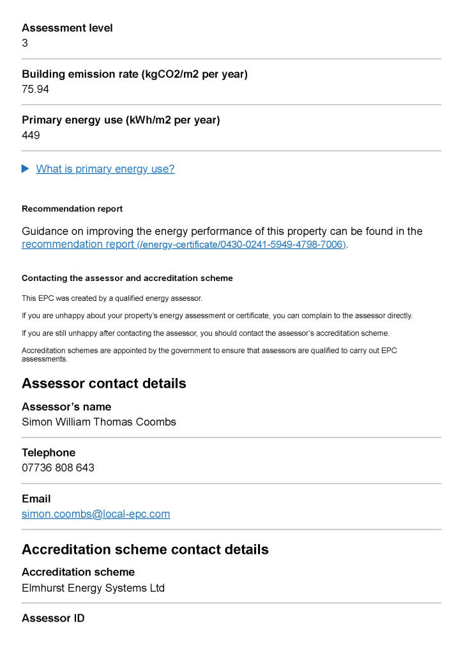
Task: Click the "Primary energy use (kWh/m2 per year)" label
Action: 121,120
